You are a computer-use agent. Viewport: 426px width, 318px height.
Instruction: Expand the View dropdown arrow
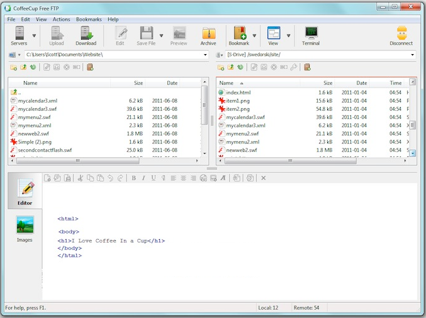[289, 36]
